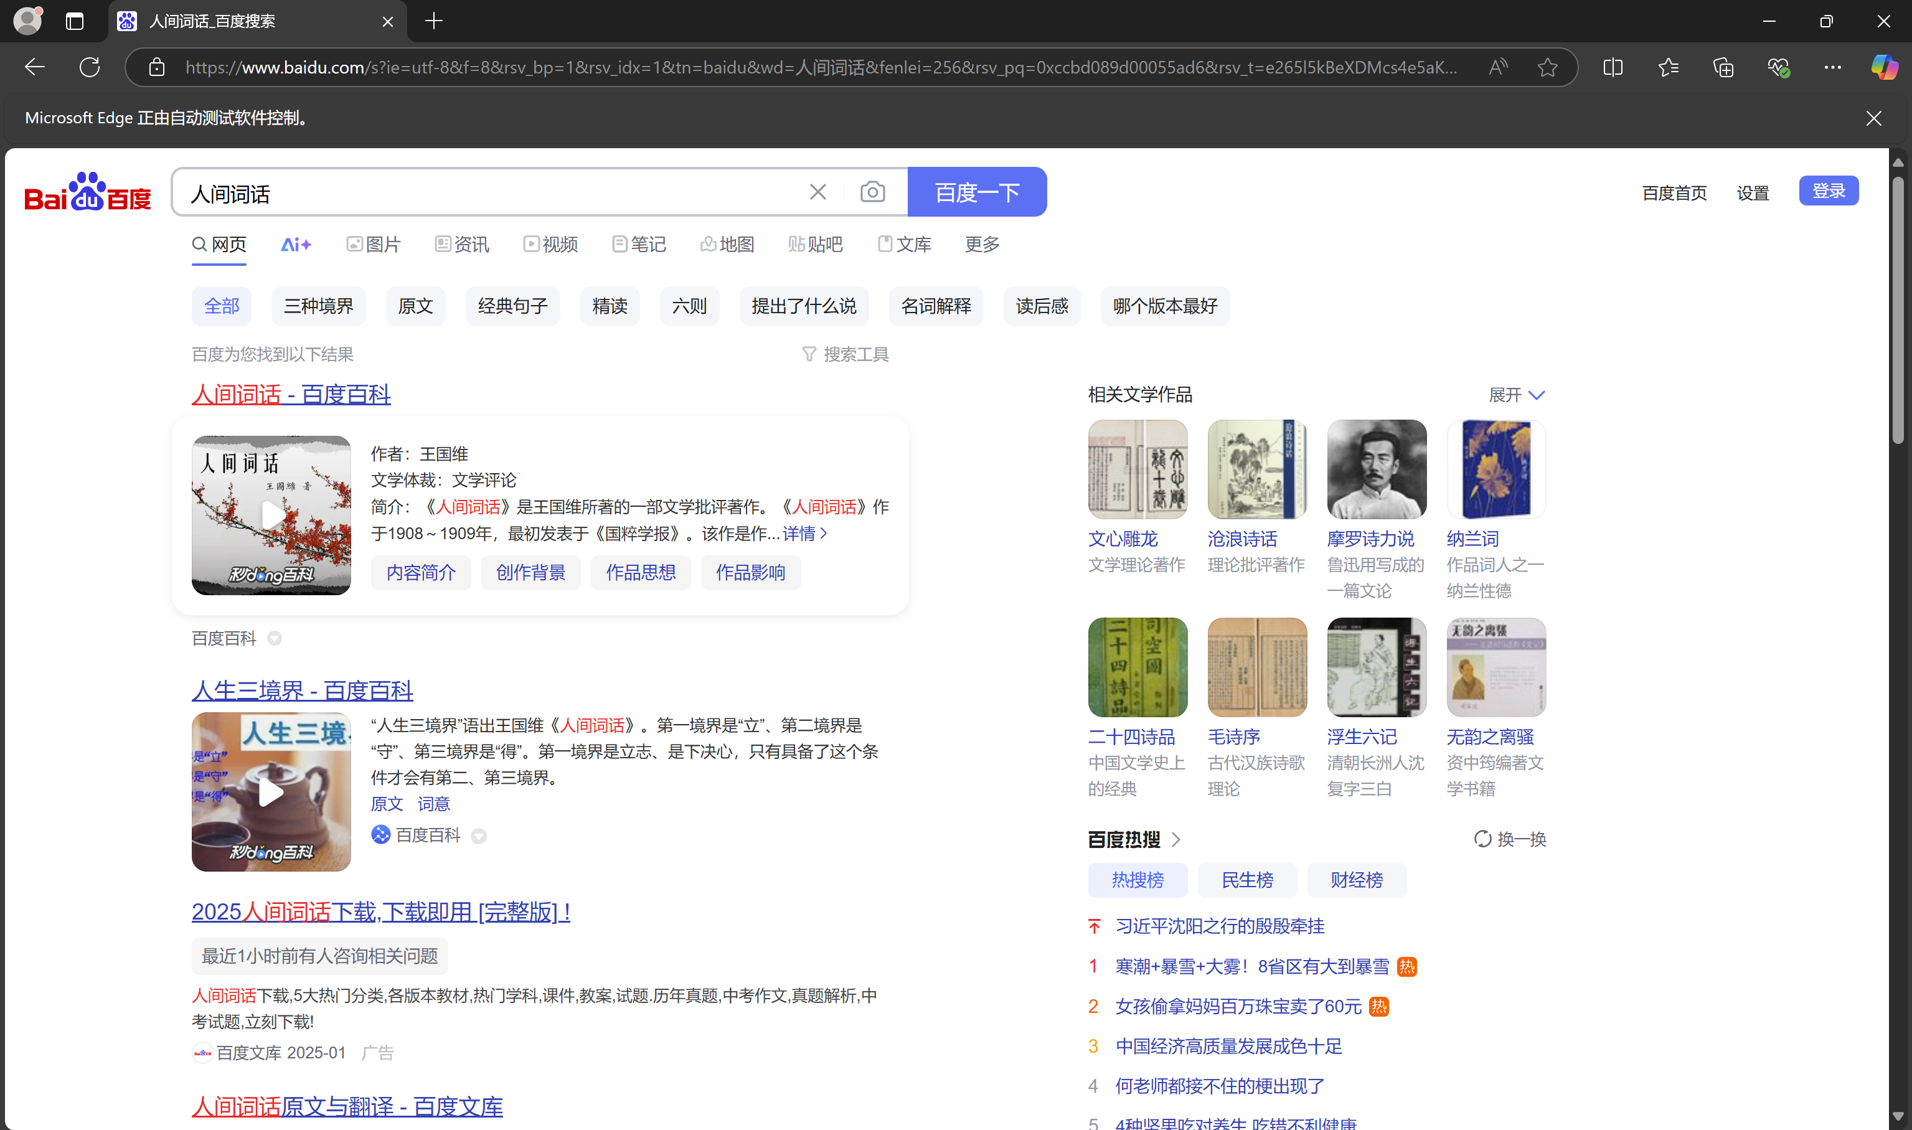Open 摩罗诗力说 portrait thumbnail

(1377, 469)
